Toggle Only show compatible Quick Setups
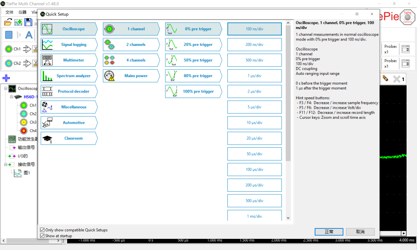The width and height of the screenshot is (417, 250). (x=42, y=230)
